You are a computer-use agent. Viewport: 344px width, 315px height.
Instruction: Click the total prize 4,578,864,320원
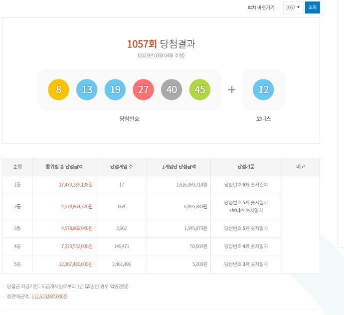tap(77, 207)
